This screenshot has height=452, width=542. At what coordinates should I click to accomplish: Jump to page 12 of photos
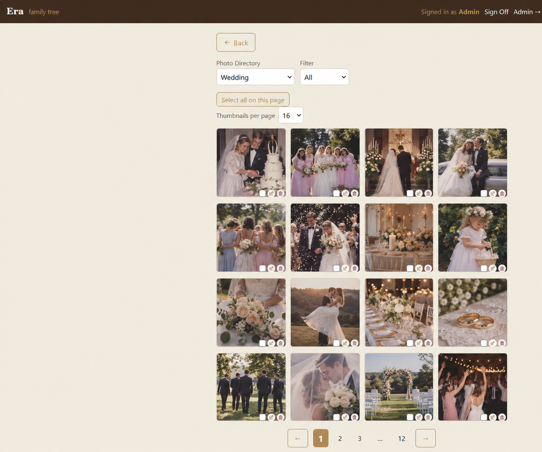coord(402,439)
